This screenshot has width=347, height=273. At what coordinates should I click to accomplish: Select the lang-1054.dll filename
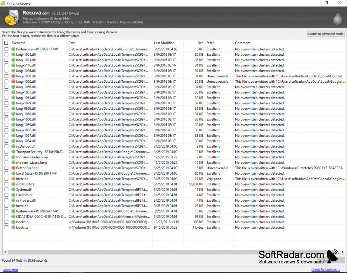point(26,141)
